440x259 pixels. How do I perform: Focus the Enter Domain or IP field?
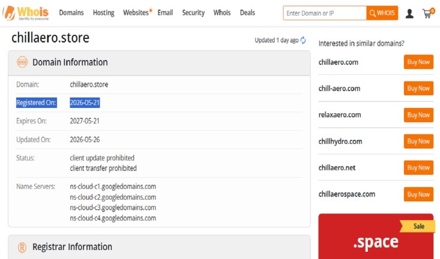coord(325,13)
